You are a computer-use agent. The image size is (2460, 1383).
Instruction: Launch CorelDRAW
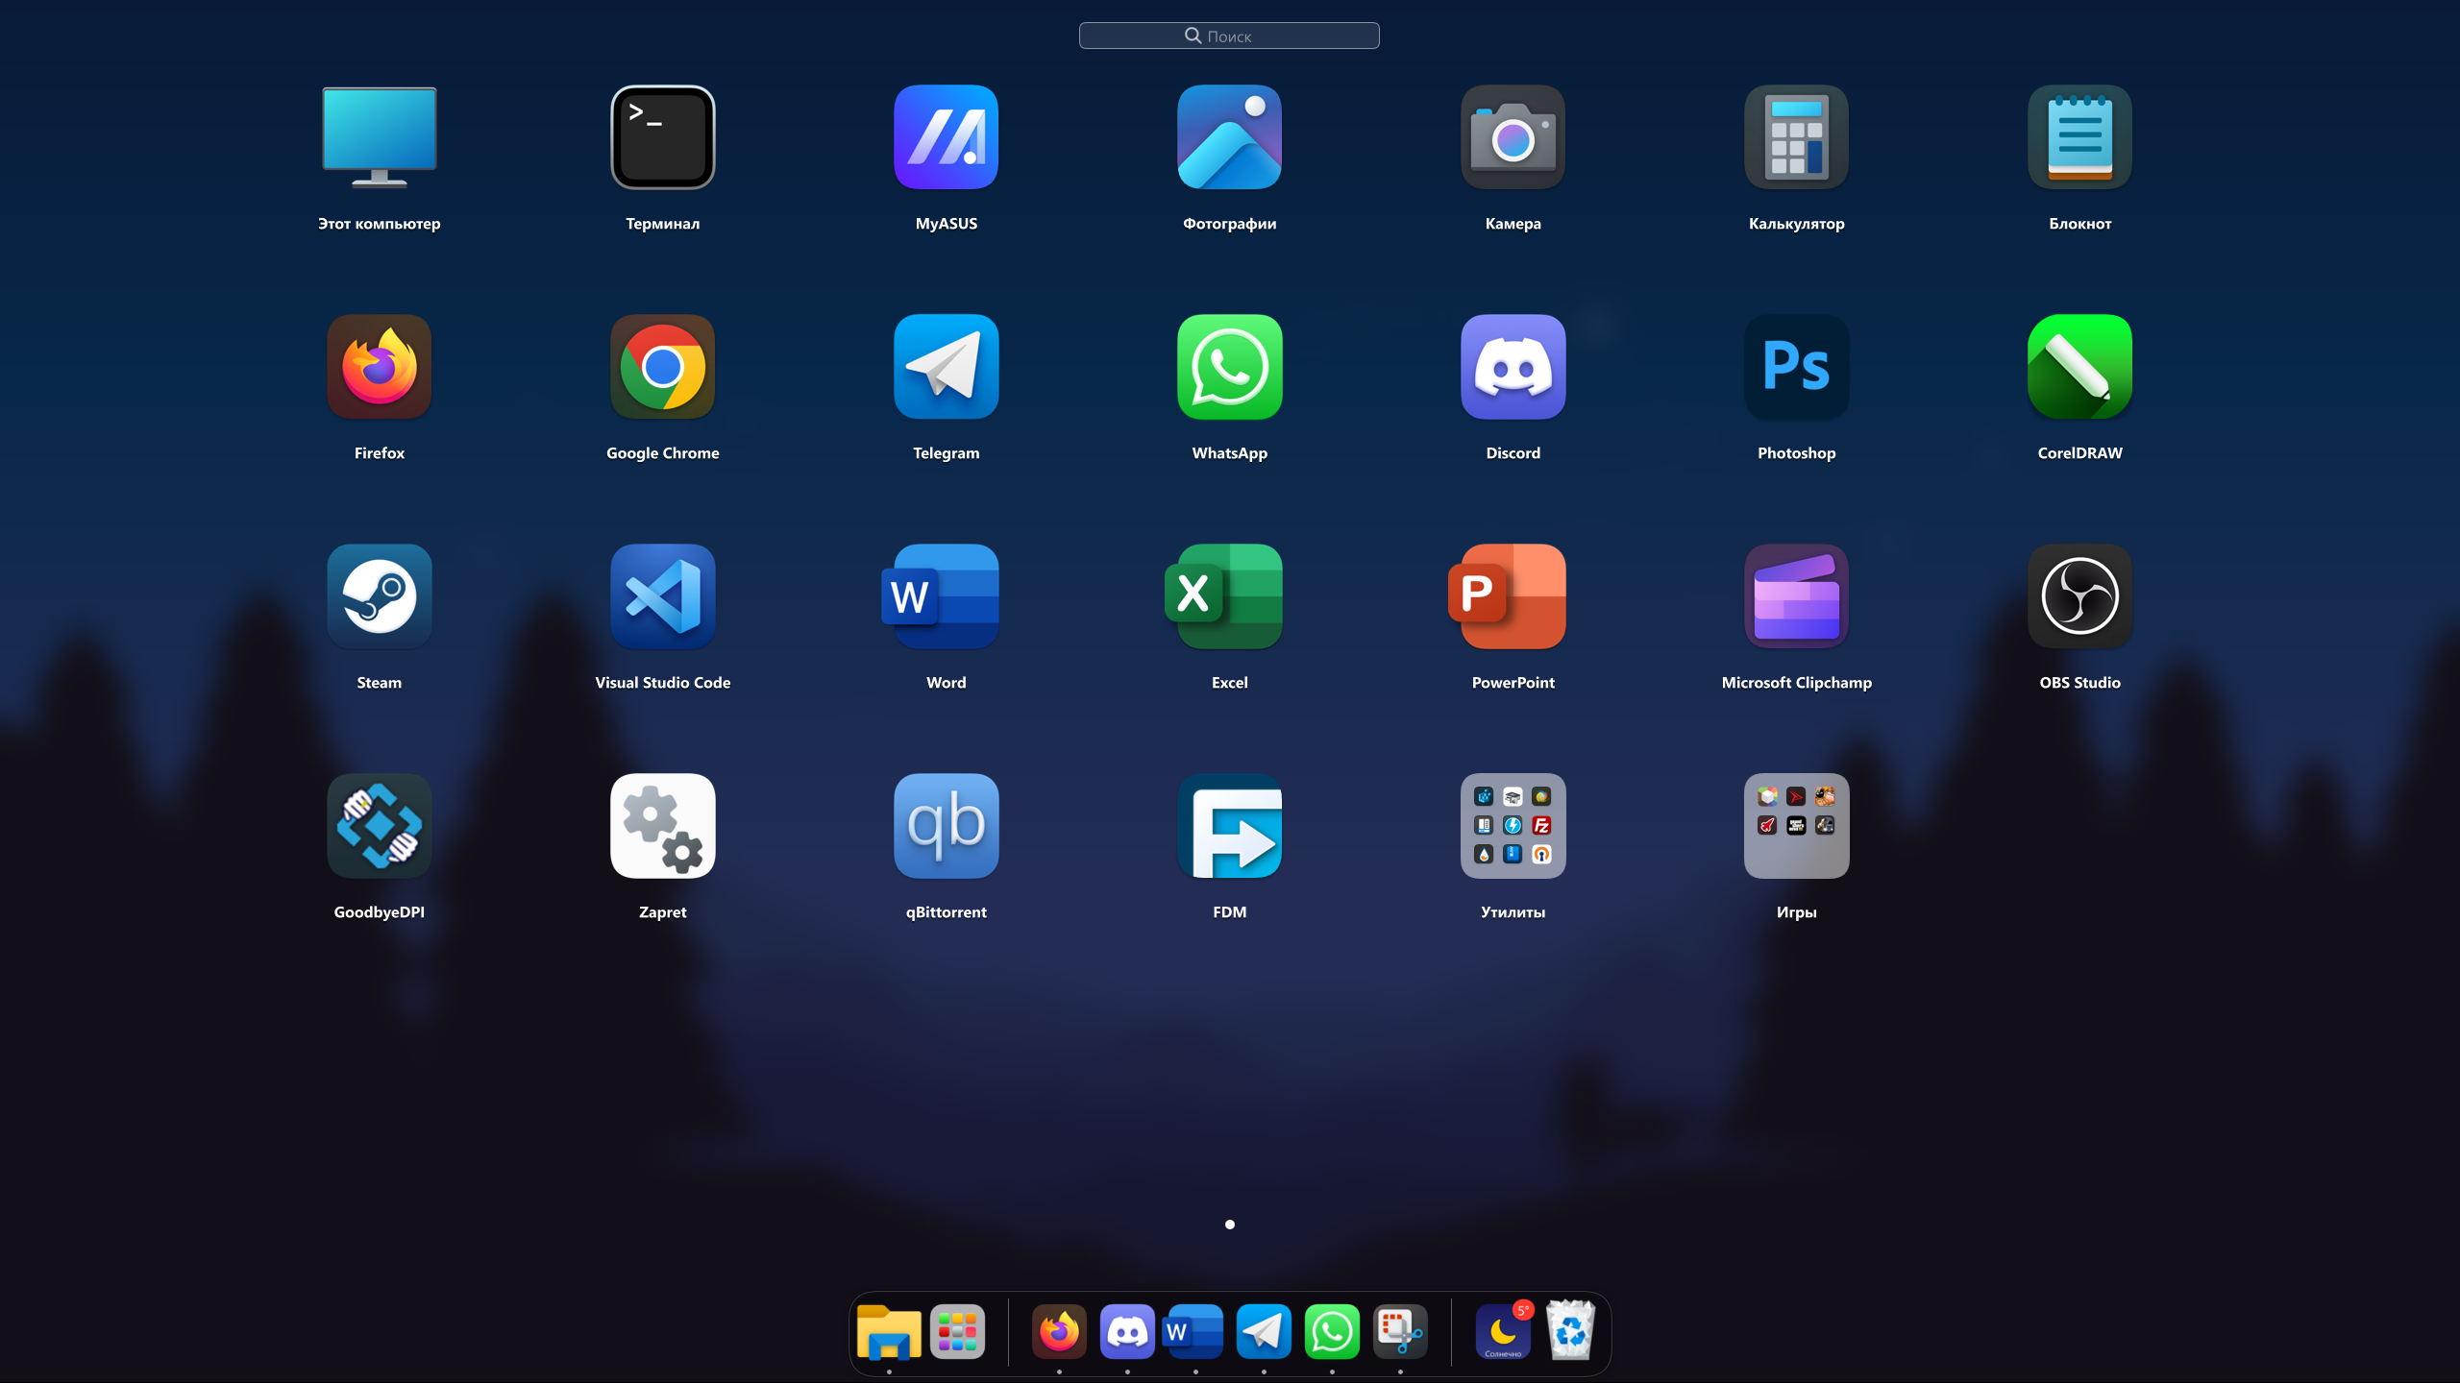point(2079,367)
